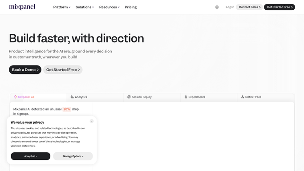Click the highlighted 20% drop value

[x=67, y=109]
